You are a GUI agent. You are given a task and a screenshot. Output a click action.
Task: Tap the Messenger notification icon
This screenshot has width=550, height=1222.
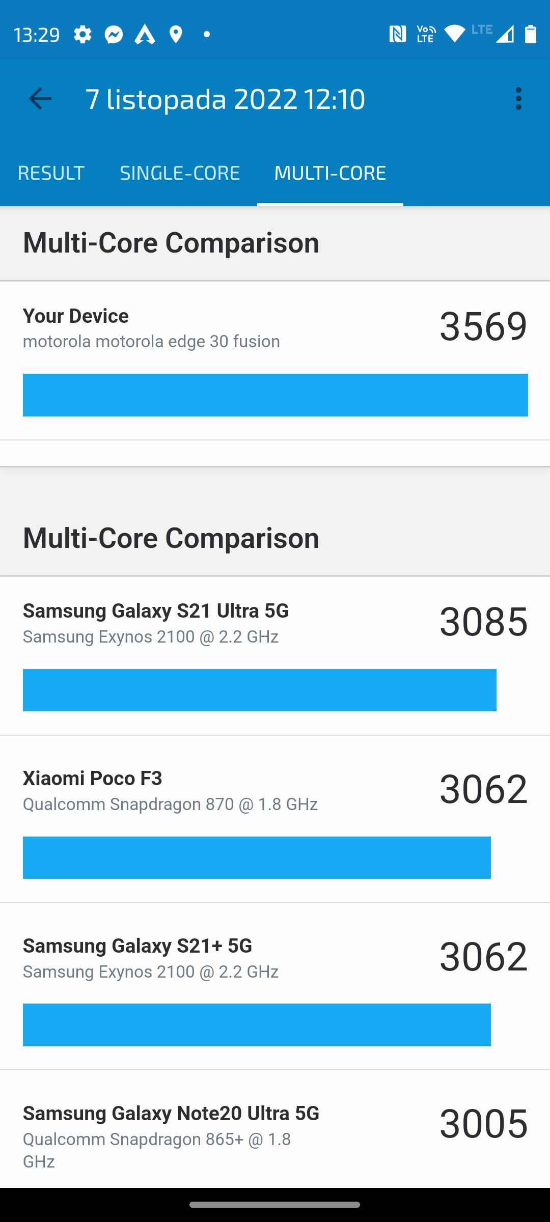point(114,35)
